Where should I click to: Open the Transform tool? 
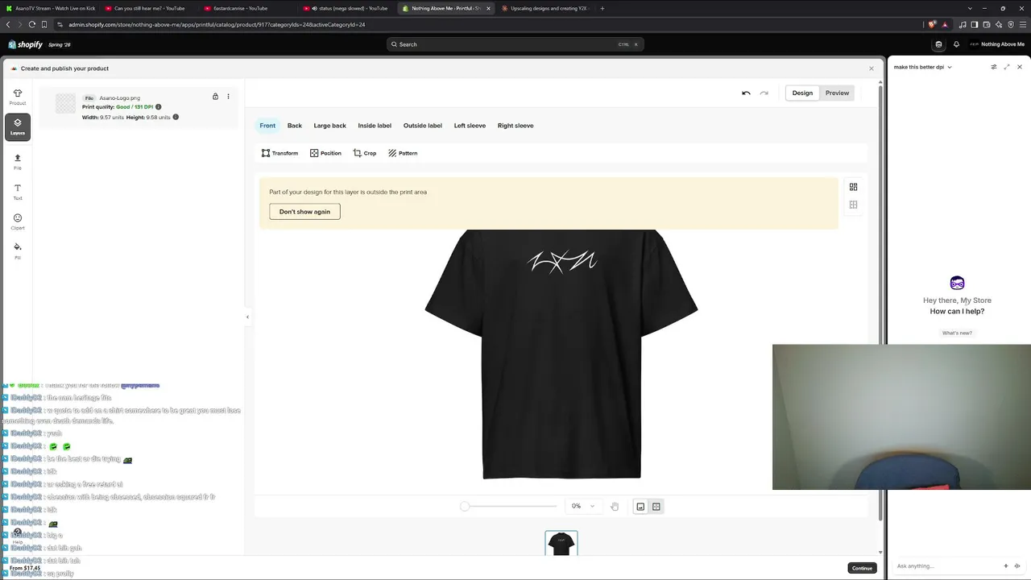(279, 153)
